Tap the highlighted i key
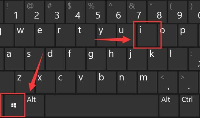 pyautogui.click(x=147, y=35)
